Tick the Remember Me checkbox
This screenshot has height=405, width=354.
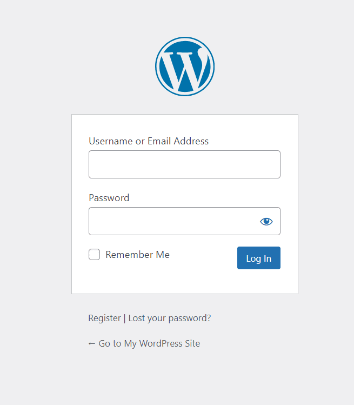(x=95, y=255)
